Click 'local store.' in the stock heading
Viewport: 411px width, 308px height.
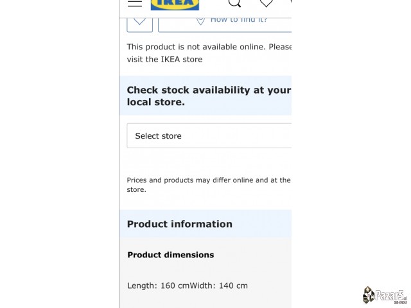tap(155, 102)
